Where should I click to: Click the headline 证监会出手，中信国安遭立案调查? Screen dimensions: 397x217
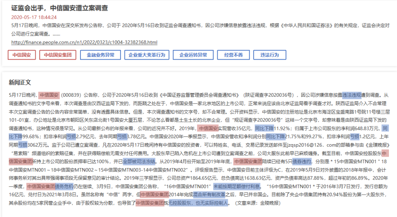(x=60, y=8)
